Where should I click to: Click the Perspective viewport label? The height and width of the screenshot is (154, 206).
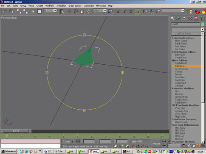pos(9,18)
